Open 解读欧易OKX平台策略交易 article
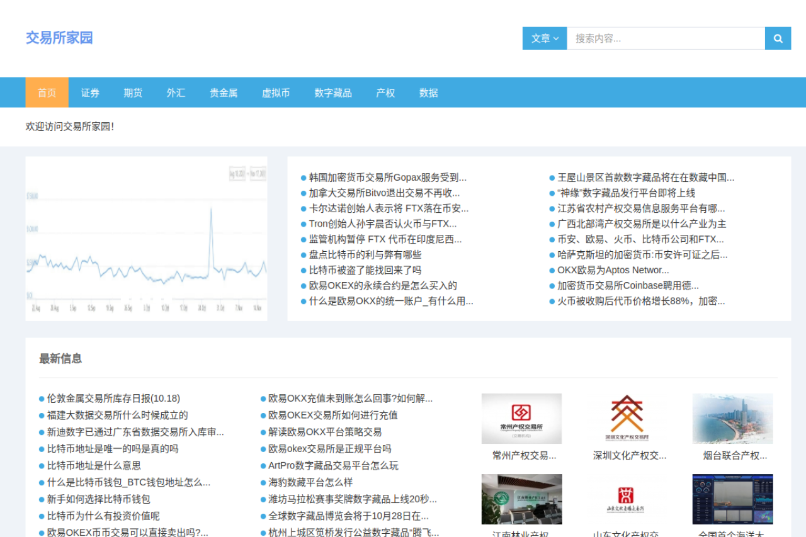The height and width of the screenshot is (537, 806). 325,432
